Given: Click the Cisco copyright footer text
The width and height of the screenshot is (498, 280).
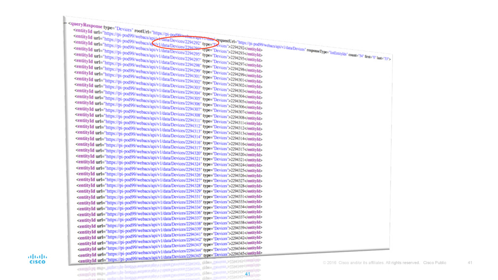Looking at the screenshot, I should click(385, 262).
